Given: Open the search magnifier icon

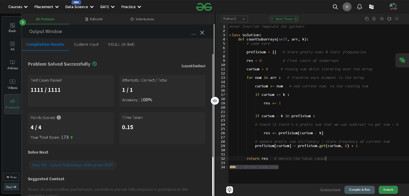Looking at the screenshot, I should click(335, 7).
